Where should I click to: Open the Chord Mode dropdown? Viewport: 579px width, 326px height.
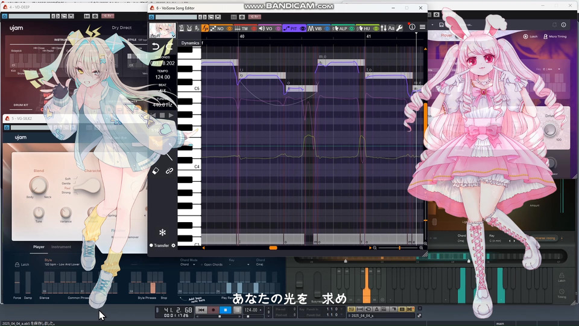(188, 264)
